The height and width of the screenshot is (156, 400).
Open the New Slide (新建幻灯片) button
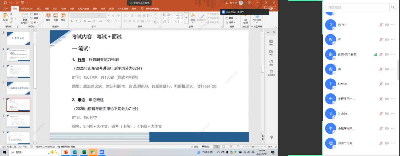click(25, 18)
